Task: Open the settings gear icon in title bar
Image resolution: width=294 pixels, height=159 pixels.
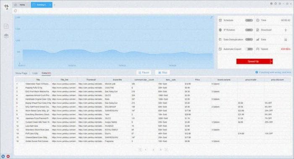Action: (x=280, y=4)
